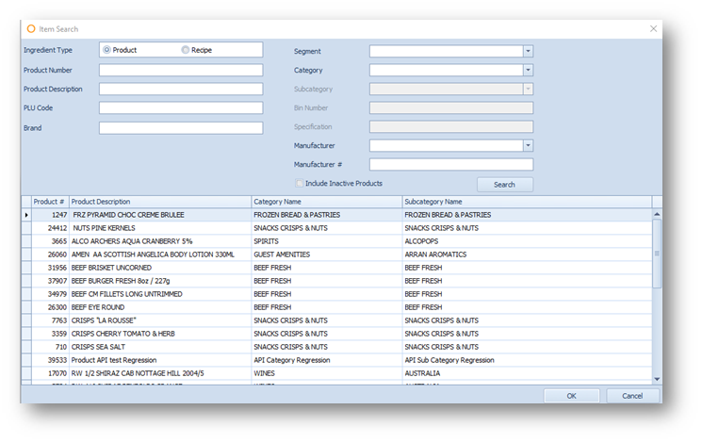Viewport: 702px width, 443px height.
Task: Focus the PLU Code text field
Action: click(181, 107)
